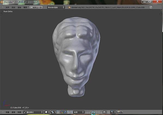Click the Blender logo before blender.org text
This screenshot has height=115, width=163.
point(70,7)
